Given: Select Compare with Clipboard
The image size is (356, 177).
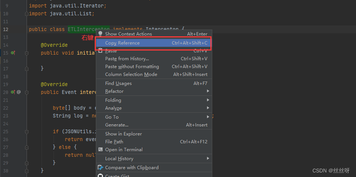Looking at the screenshot, I should point(154,168).
